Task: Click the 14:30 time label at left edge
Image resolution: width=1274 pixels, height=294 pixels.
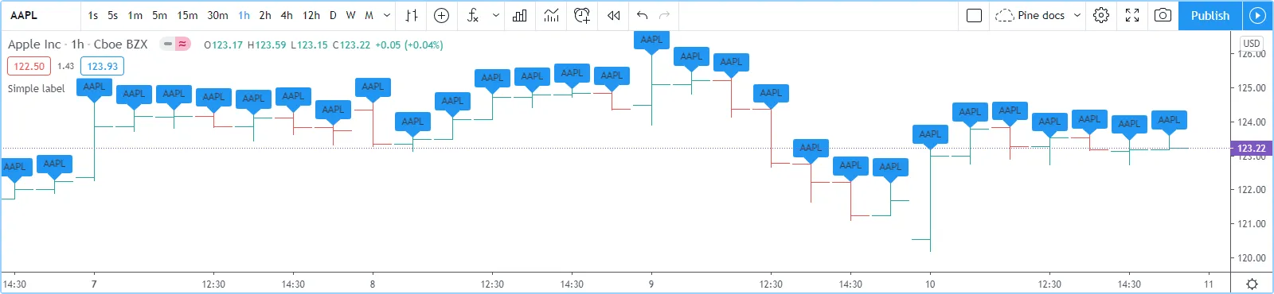Action: coord(14,284)
